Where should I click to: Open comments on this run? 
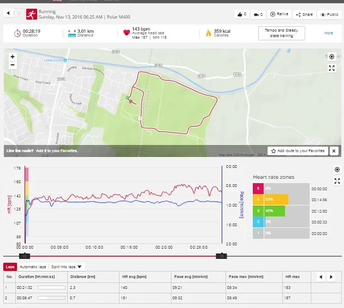pos(258,14)
